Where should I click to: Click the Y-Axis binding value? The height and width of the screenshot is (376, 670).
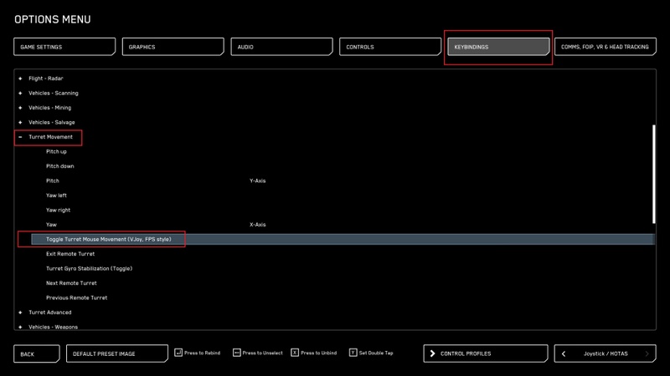258,180
